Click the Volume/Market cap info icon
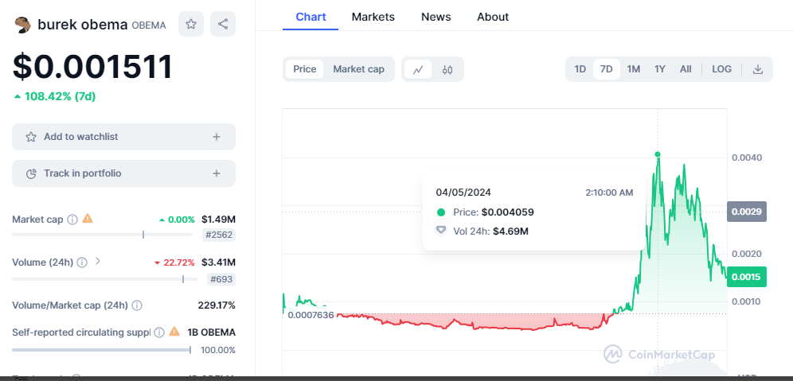The image size is (793, 381). (137, 305)
